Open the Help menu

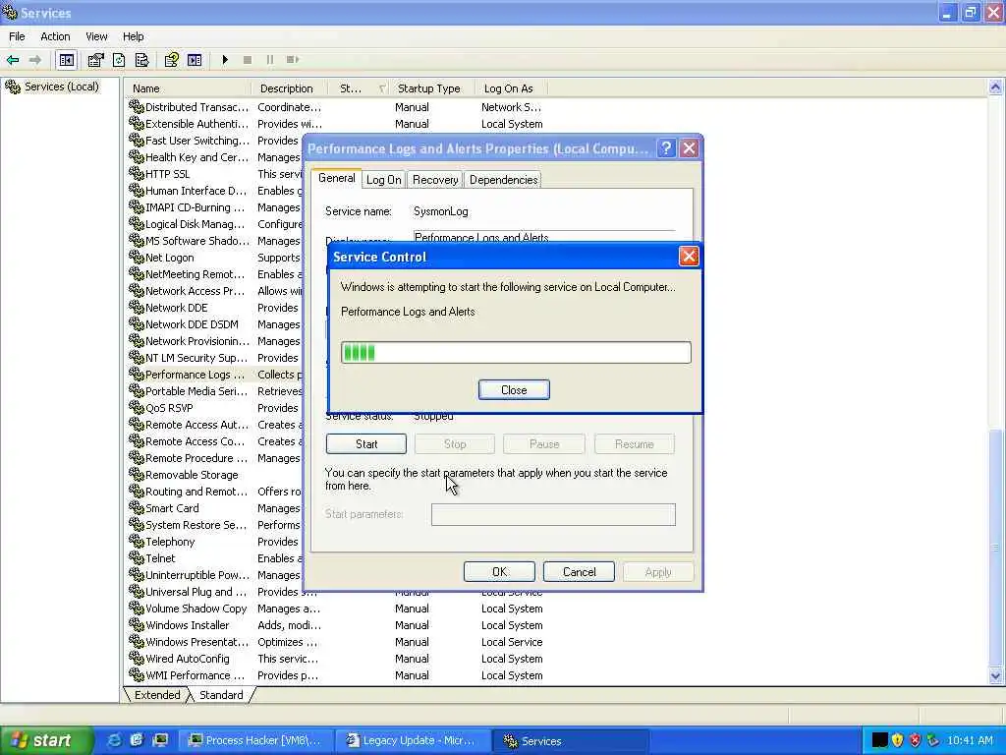133,36
